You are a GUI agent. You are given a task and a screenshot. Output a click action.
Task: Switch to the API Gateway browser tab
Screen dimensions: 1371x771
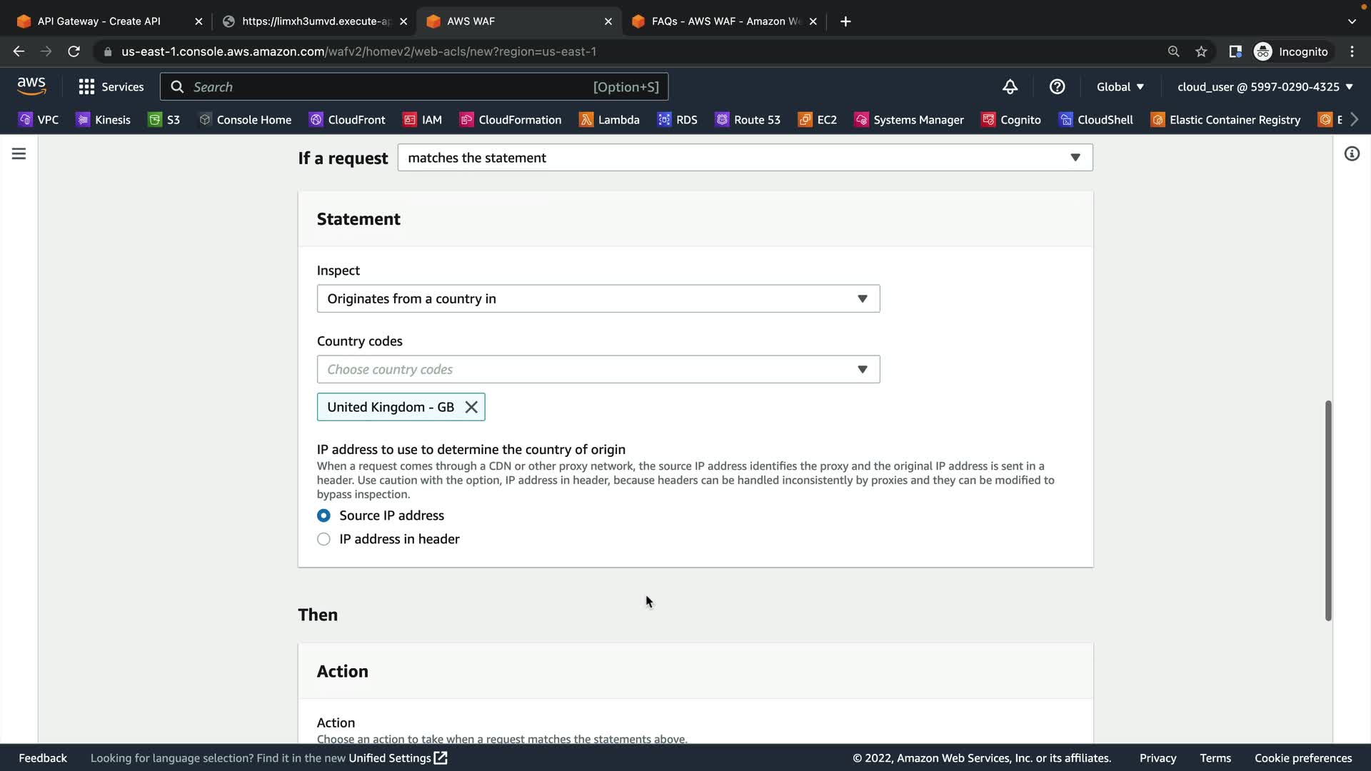tap(100, 21)
